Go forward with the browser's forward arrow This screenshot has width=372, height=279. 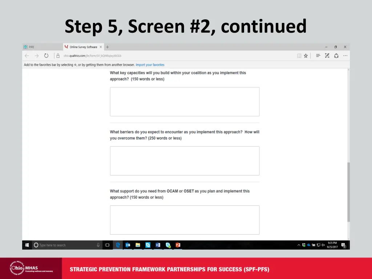pos(37,56)
